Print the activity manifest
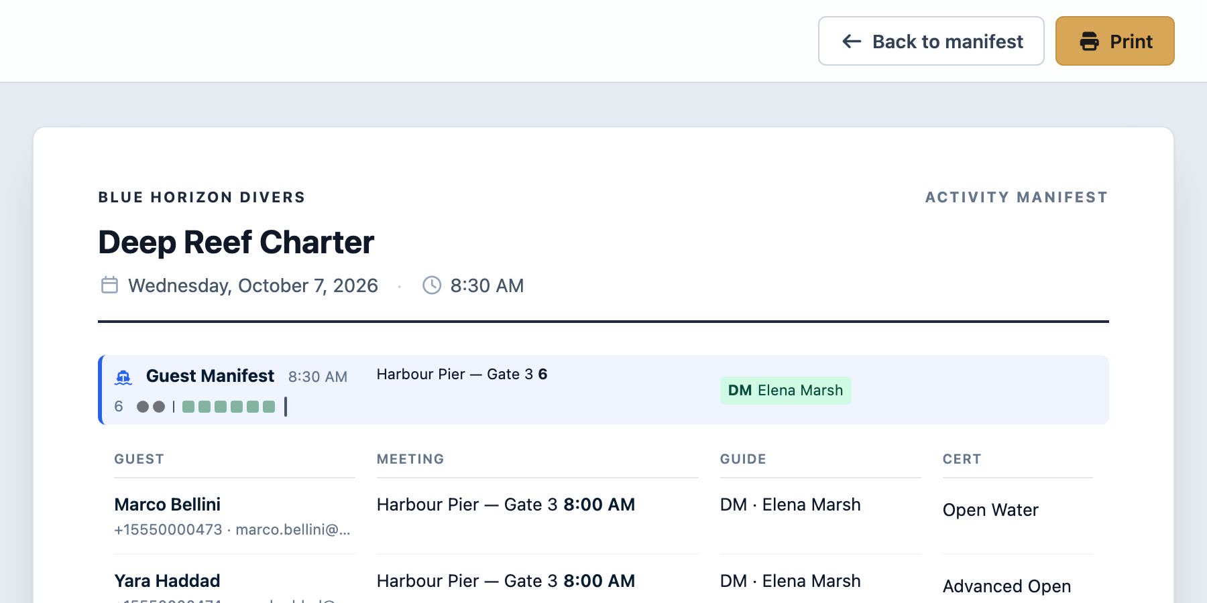Viewport: 1207px width, 603px height. (x=1114, y=41)
